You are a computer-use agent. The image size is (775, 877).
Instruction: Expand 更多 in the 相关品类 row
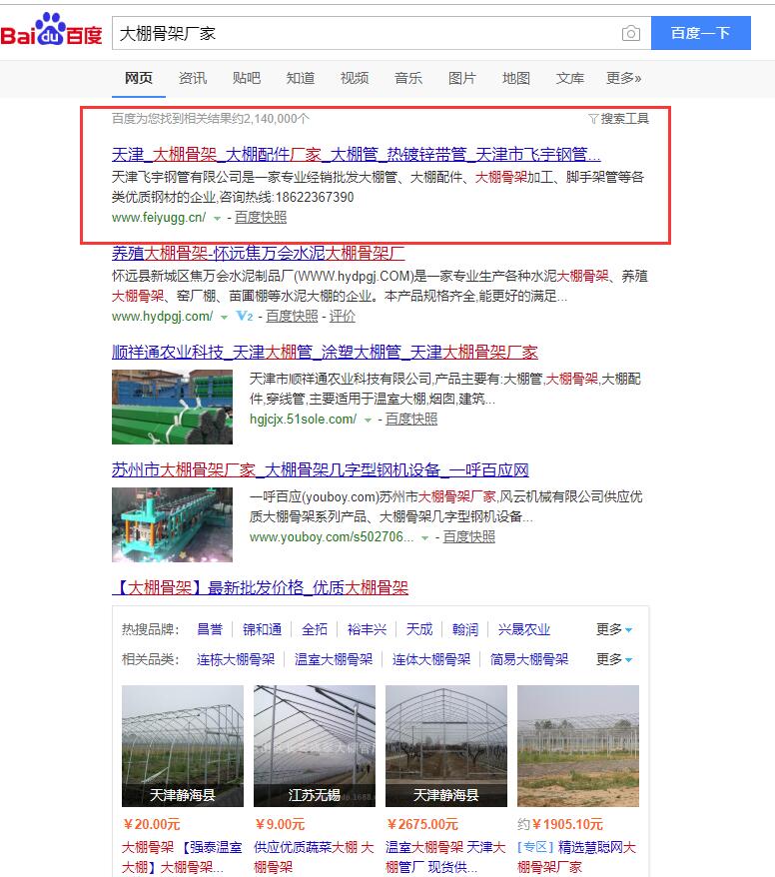[x=614, y=659]
